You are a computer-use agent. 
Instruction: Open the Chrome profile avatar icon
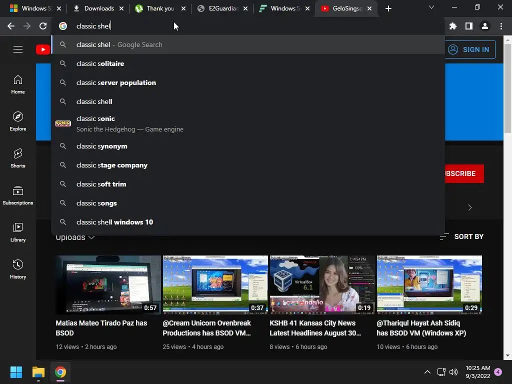point(485,26)
